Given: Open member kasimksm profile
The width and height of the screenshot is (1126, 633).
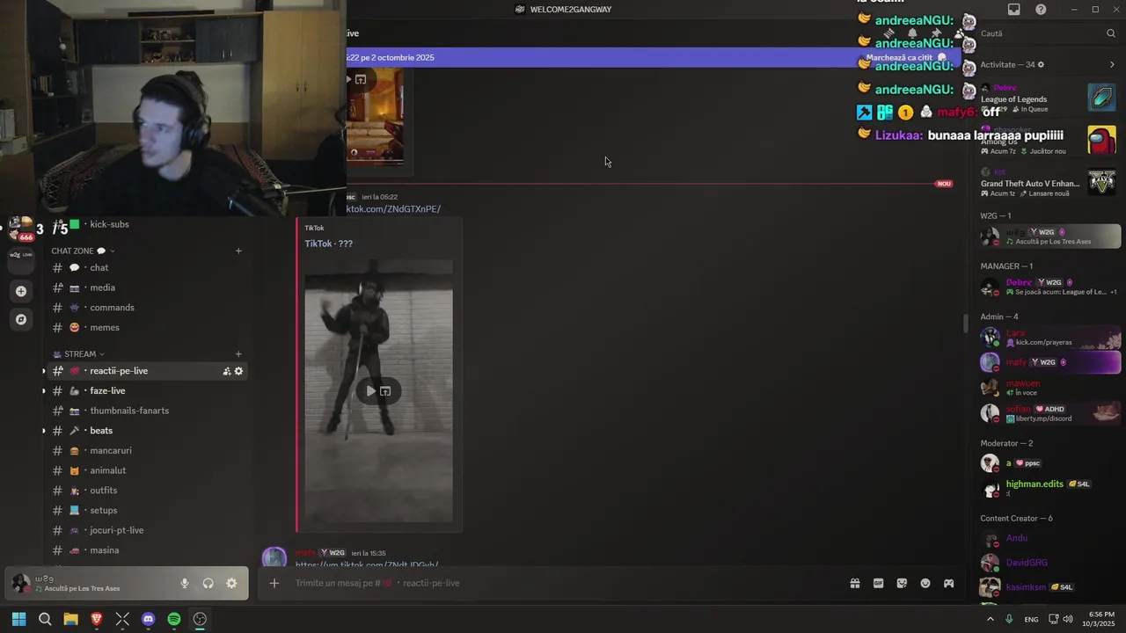Looking at the screenshot, I should coord(1049,587).
